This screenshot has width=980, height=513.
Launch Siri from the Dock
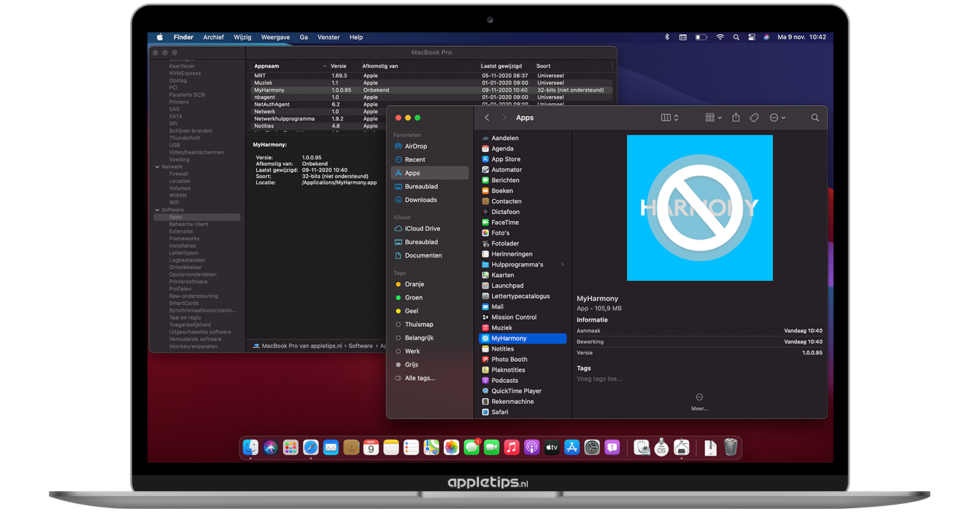click(x=271, y=447)
